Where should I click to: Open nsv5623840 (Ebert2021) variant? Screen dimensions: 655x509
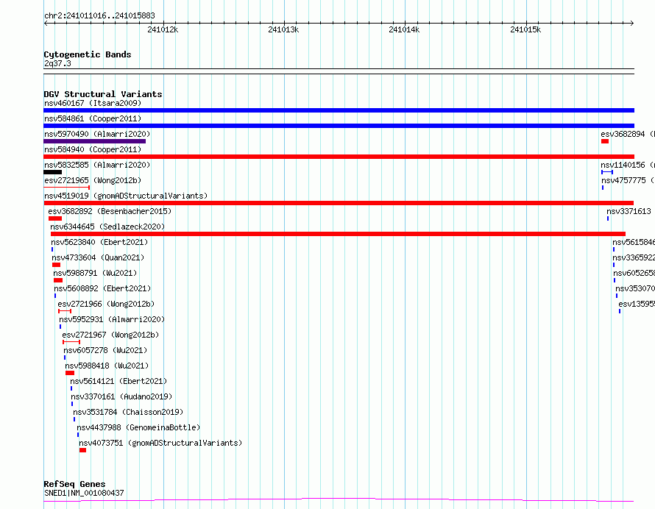click(x=99, y=242)
